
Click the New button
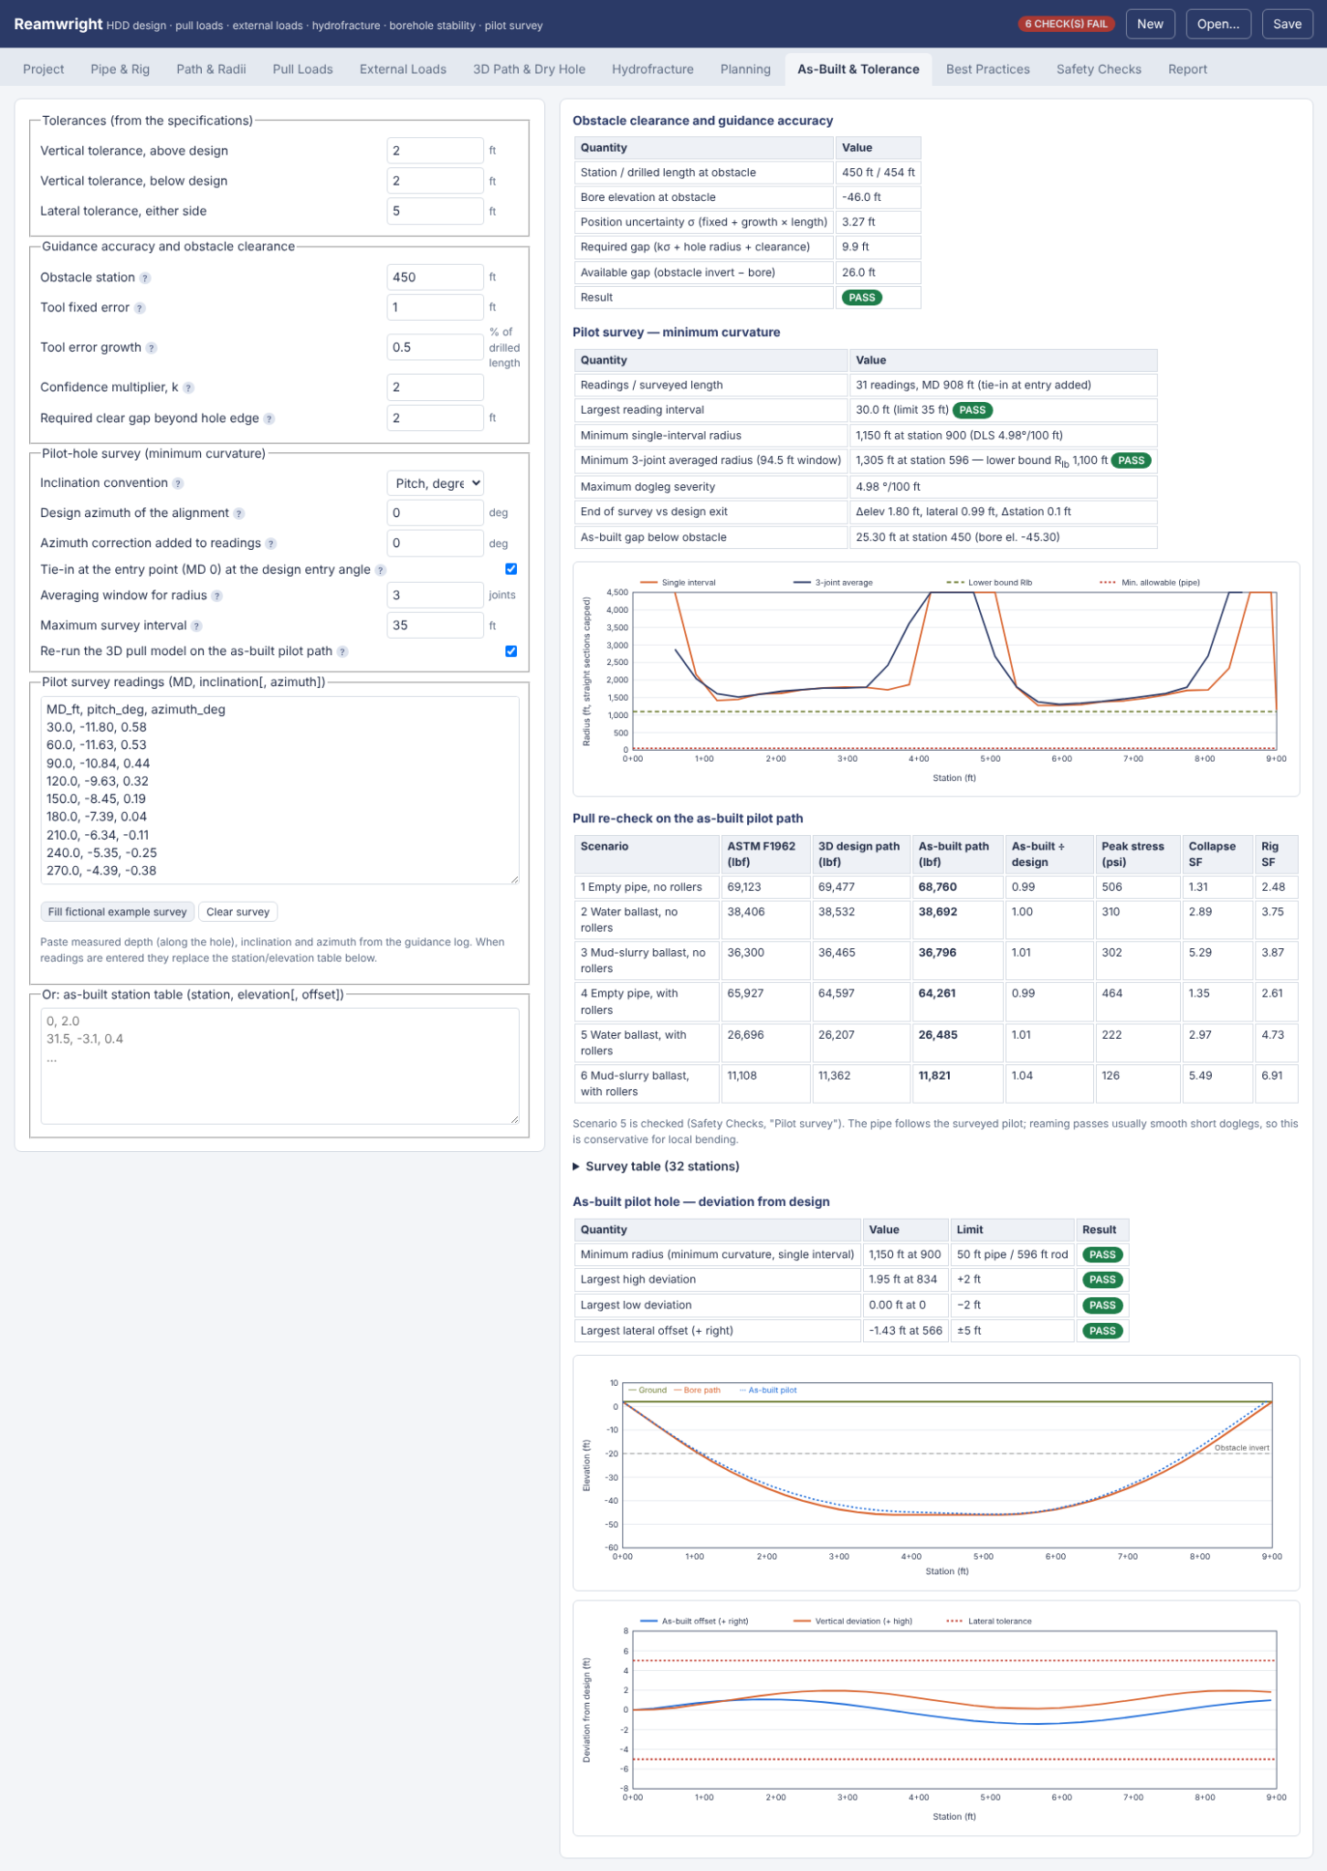coord(1151,24)
